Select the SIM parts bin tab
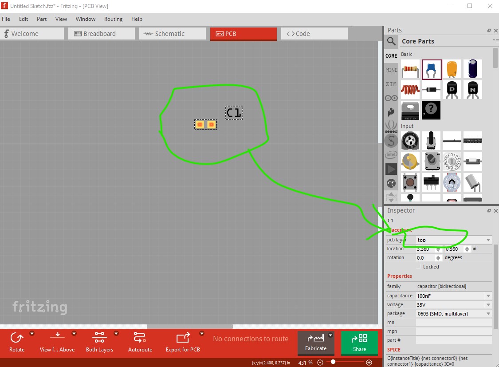The height and width of the screenshot is (367, 499). 391,84
